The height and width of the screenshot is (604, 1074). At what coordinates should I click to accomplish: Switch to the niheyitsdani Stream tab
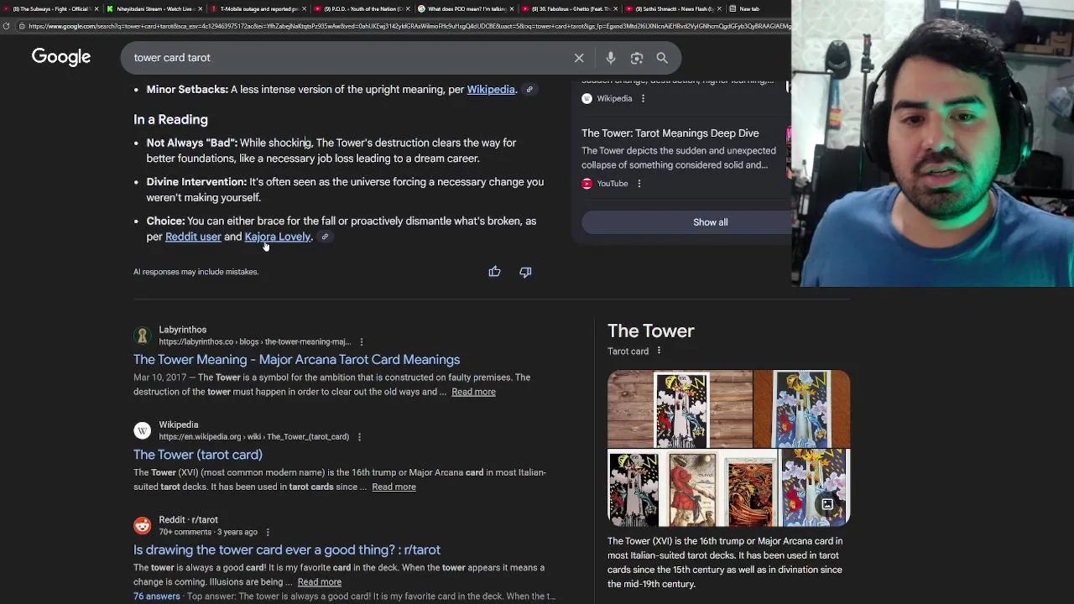pyautogui.click(x=154, y=8)
